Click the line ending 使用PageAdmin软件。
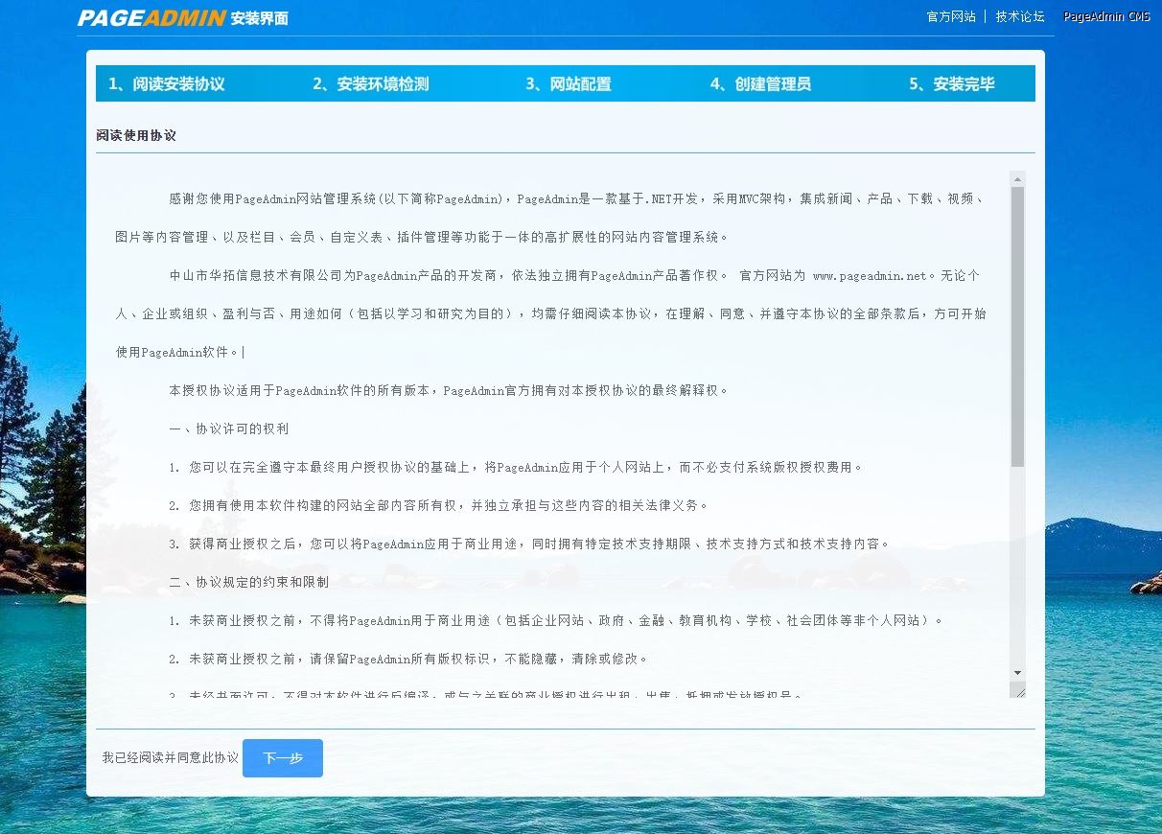This screenshot has width=1162, height=834. click(x=179, y=353)
